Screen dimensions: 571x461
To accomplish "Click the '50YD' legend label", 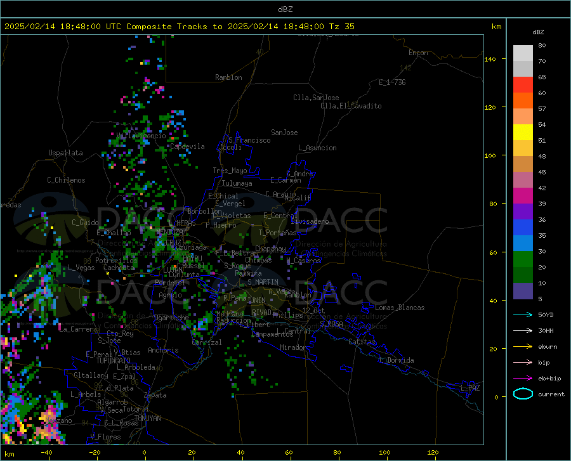I will 546,315.
